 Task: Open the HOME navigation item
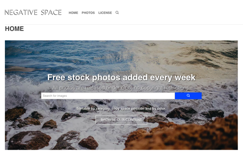click(73, 13)
